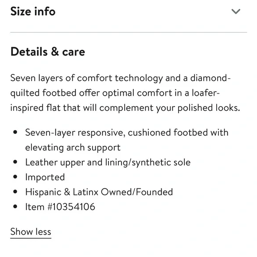Click the bullet dot beside 'Imported'
The height and width of the screenshot is (257, 257).
pos(15,177)
